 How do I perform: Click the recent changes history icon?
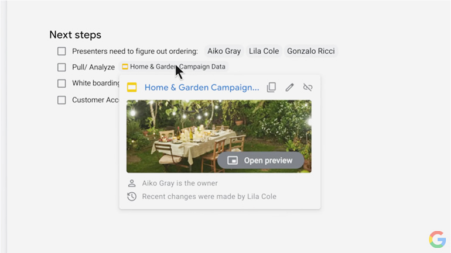tap(132, 196)
